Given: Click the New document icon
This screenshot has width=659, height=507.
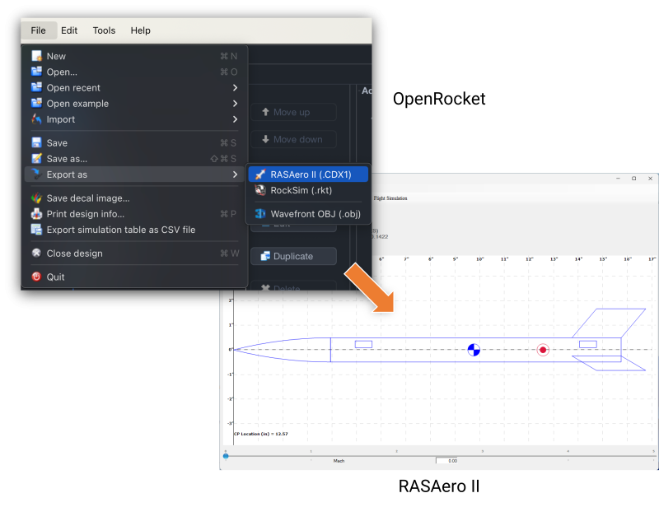Looking at the screenshot, I should 37,56.
